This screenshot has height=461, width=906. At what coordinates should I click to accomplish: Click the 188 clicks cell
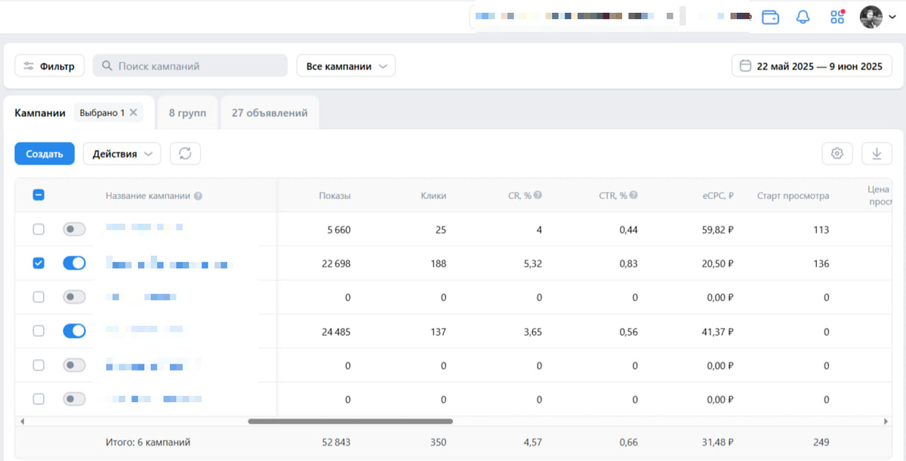click(437, 263)
